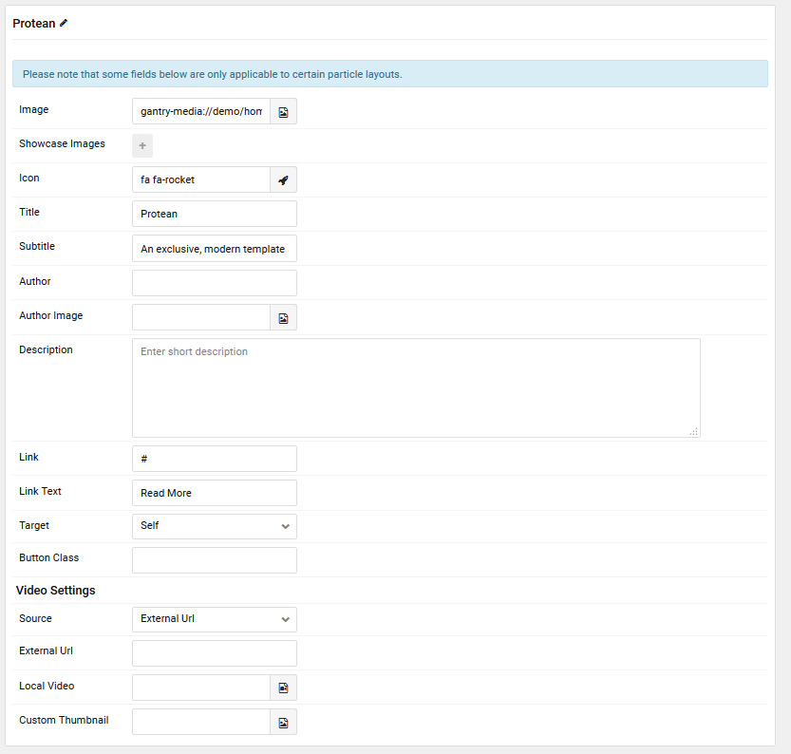Open image picker for the Image field
791x754 pixels.
tap(284, 111)
